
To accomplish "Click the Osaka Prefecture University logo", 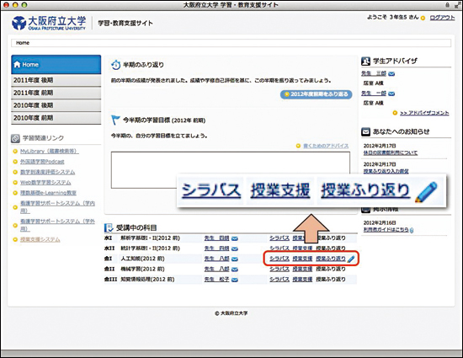I will (49, 23).
